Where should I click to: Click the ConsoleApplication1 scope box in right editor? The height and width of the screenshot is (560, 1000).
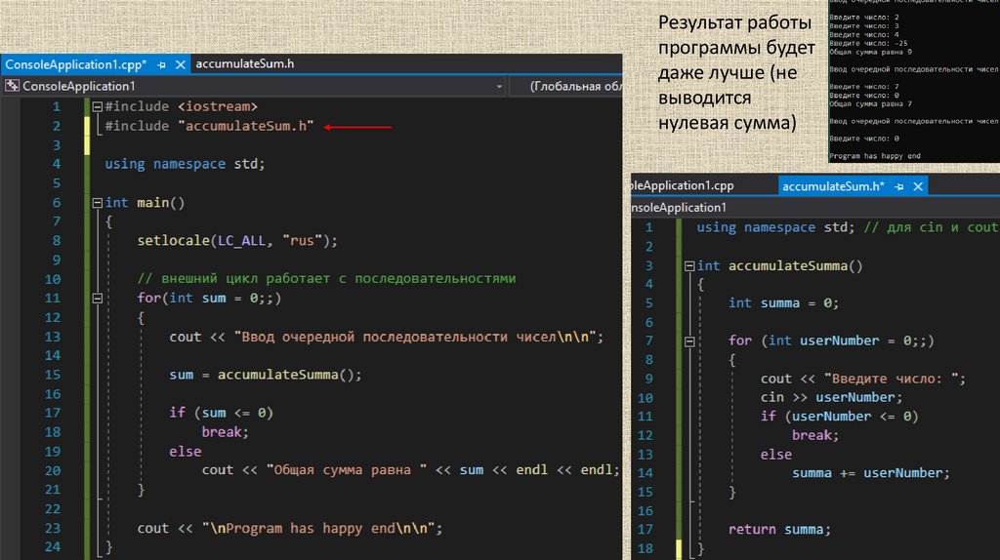tap(682, 208)
